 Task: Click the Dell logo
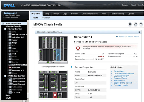(9, 5)
